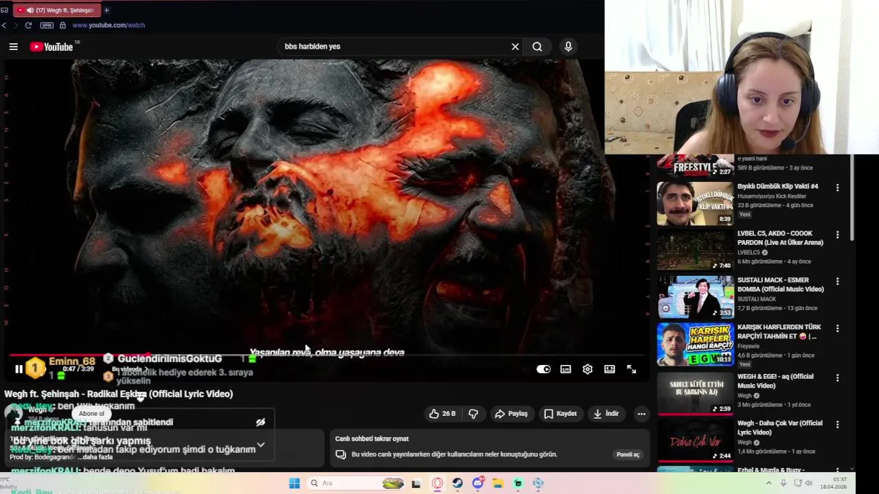Click the Abone ol subscribe button

91,414
